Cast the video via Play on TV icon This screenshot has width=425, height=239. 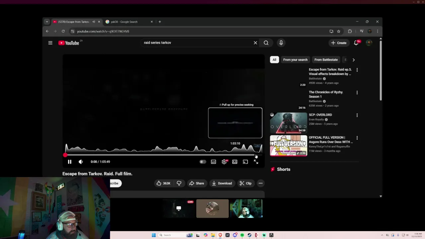(x=245, y=162)
